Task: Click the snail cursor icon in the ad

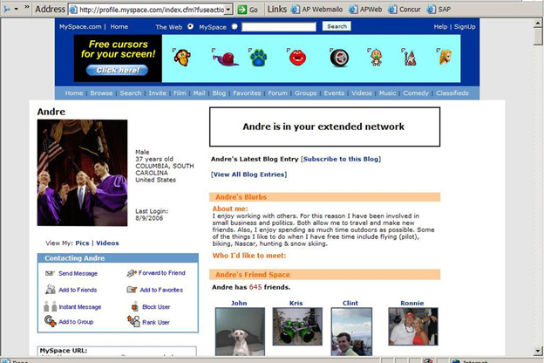Action: coord(226,58)
